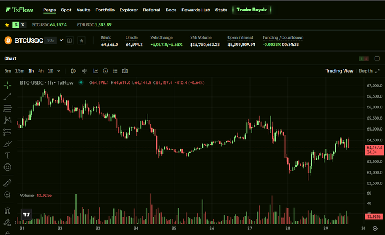This screenshot has width=385, height=235.
Task: Click the Volume indicator label
Action: [x=27, y=195]
